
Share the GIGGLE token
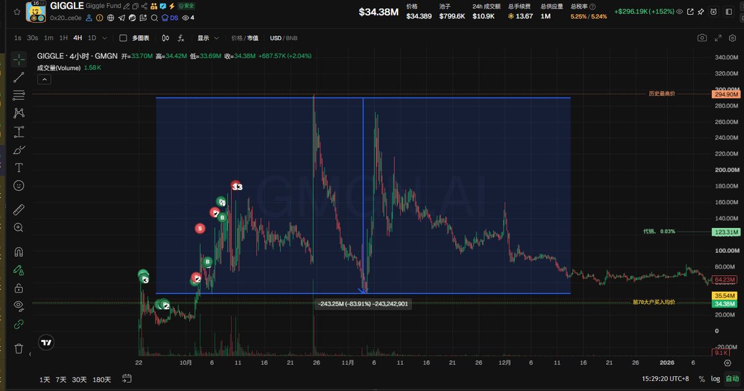coord(144,6)
